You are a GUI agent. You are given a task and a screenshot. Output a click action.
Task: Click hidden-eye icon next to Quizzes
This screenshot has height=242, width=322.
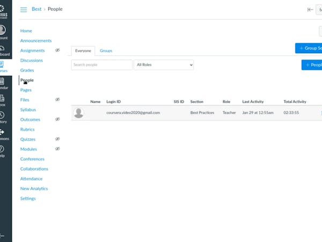pyautogui.click(x=57, y=139)
